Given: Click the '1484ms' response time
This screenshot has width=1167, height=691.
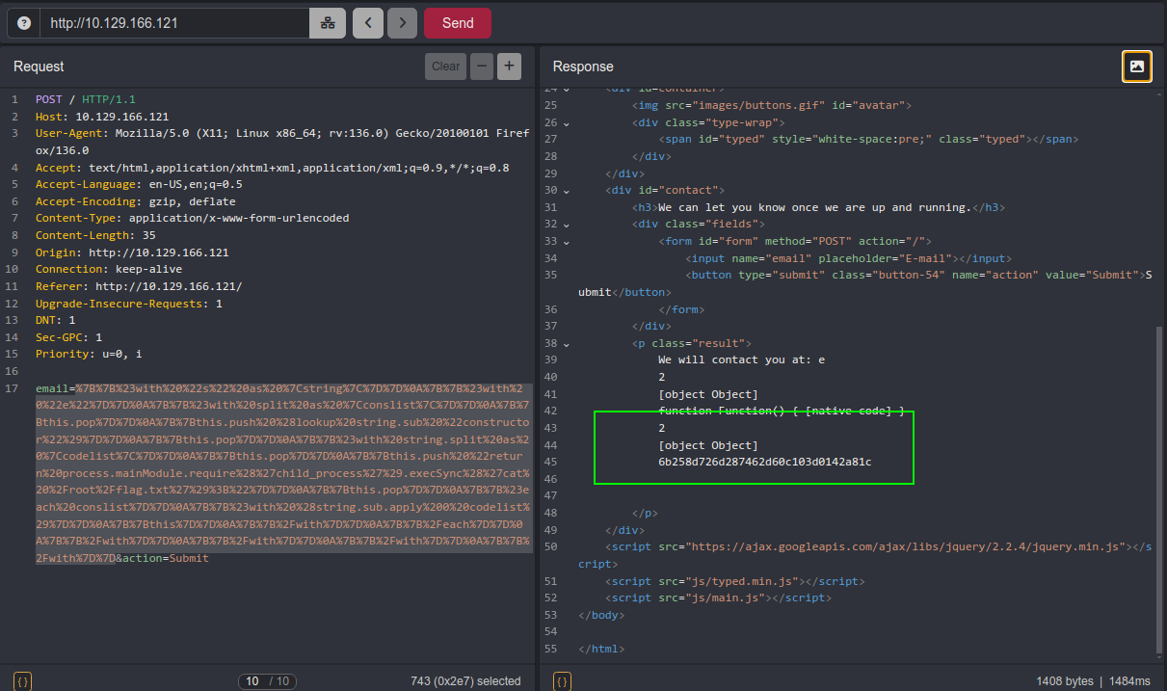Looking at the screenshot, I should (x=1131, y=681).
